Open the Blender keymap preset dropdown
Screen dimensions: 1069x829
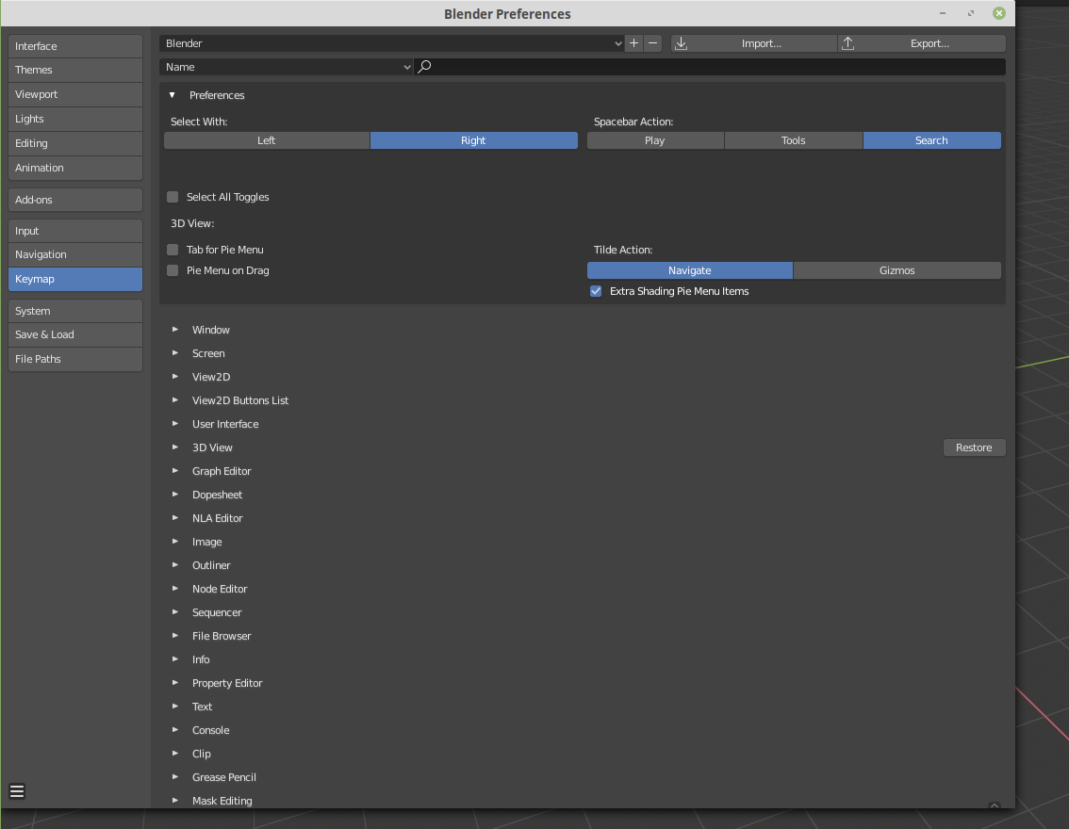(x=392, y=43)
